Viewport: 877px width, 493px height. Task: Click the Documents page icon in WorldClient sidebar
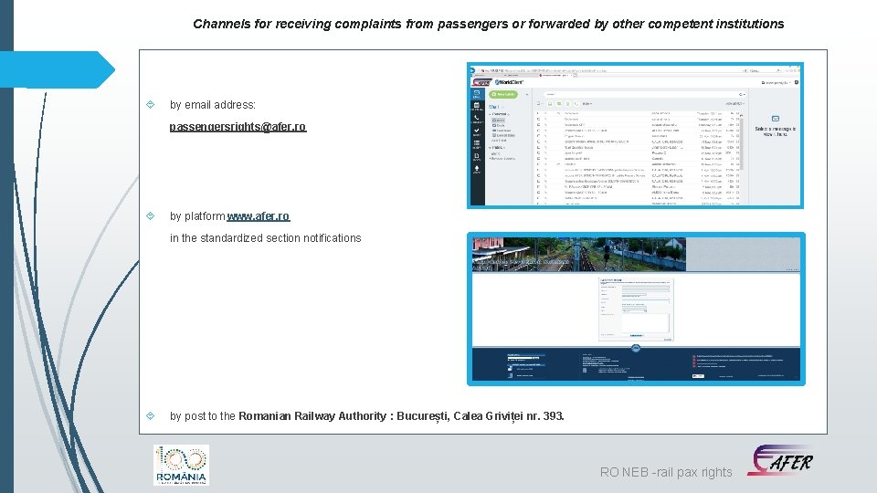point(477,156)
